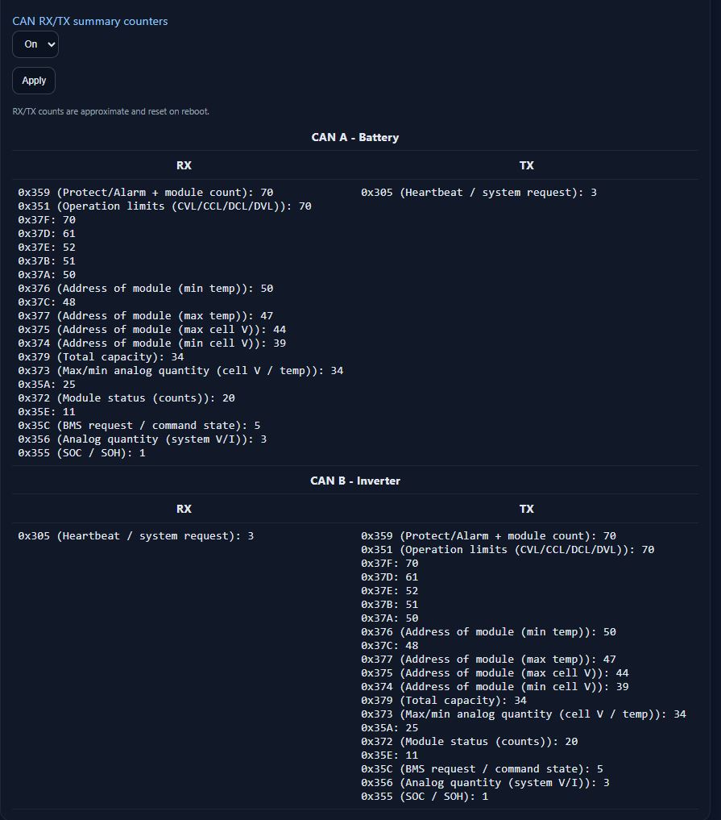Click the 0x305 Heartbeat entry in CAN A TX
The image size is (721, 820).
(479, 192)
